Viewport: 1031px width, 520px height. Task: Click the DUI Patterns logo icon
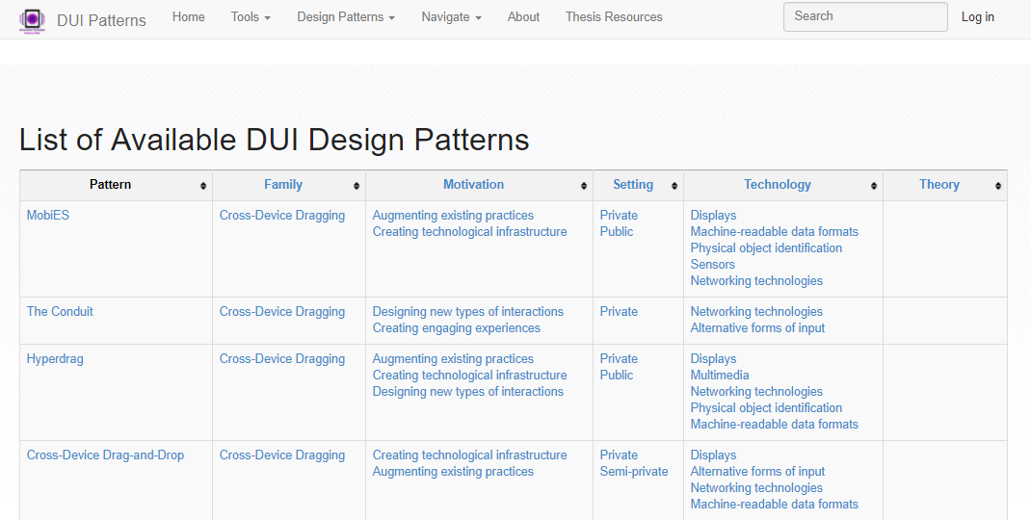coord(33,19)
